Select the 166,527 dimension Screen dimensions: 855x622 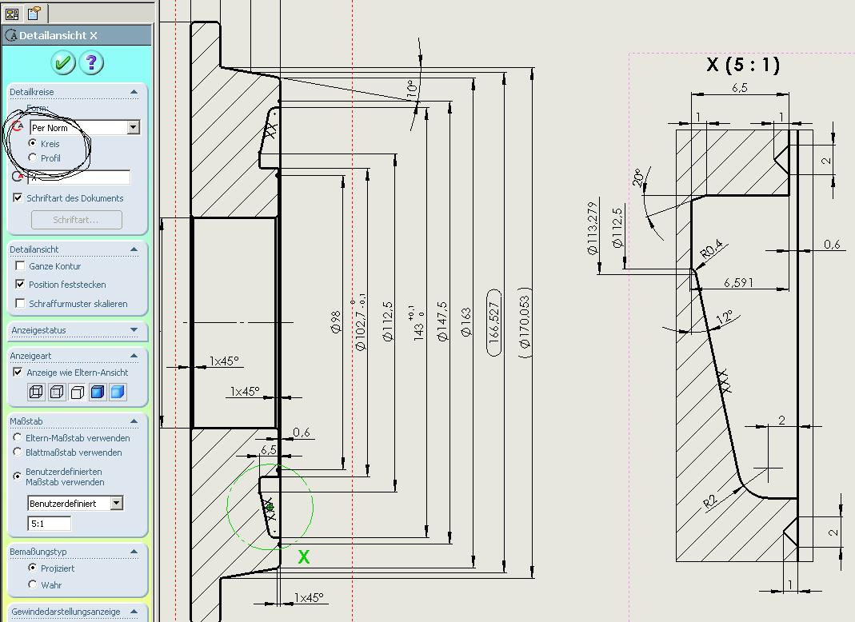[x=494, y=322]
